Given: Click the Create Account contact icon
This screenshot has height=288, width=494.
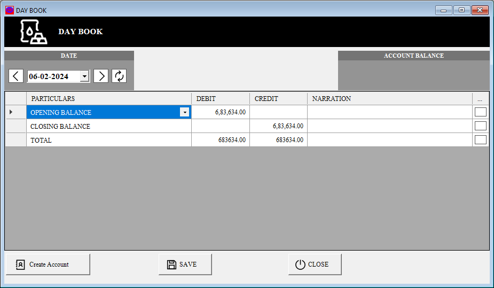Looking at the screenshot, I should tap(20, 264).
